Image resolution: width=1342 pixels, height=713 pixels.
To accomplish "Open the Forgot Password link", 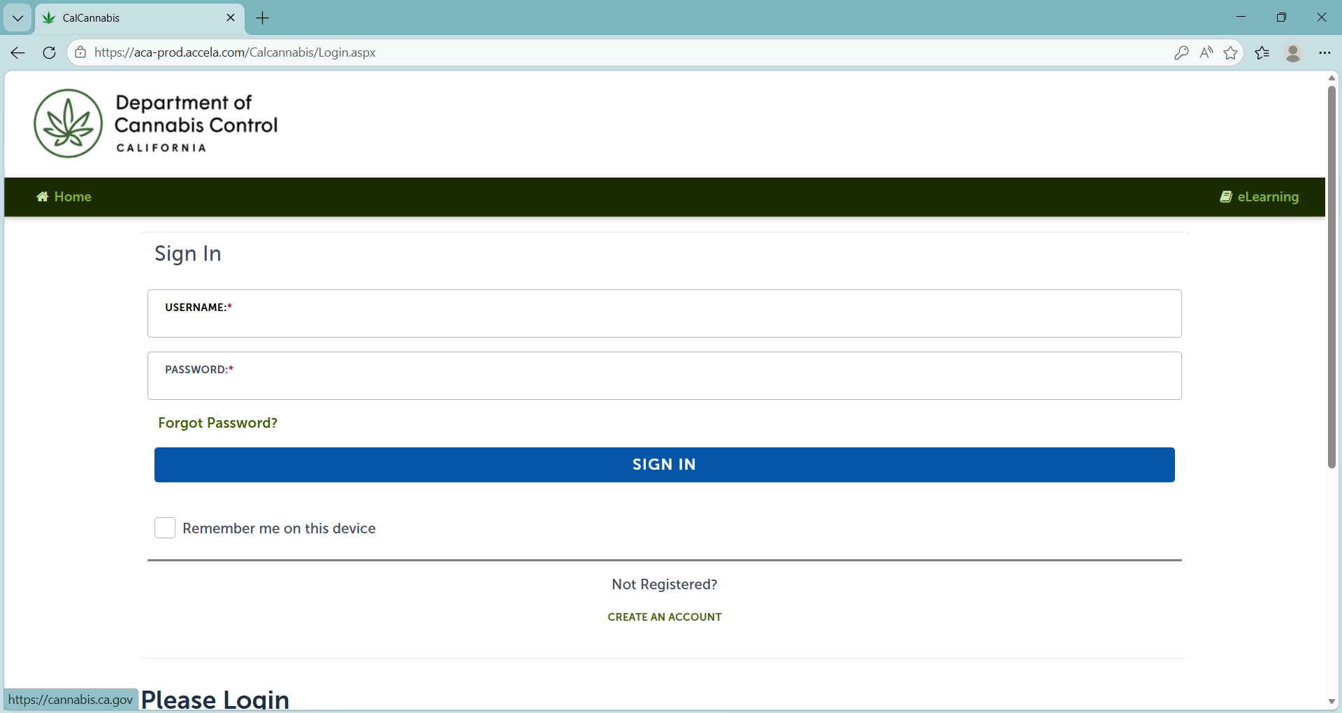I will (217, 423).
